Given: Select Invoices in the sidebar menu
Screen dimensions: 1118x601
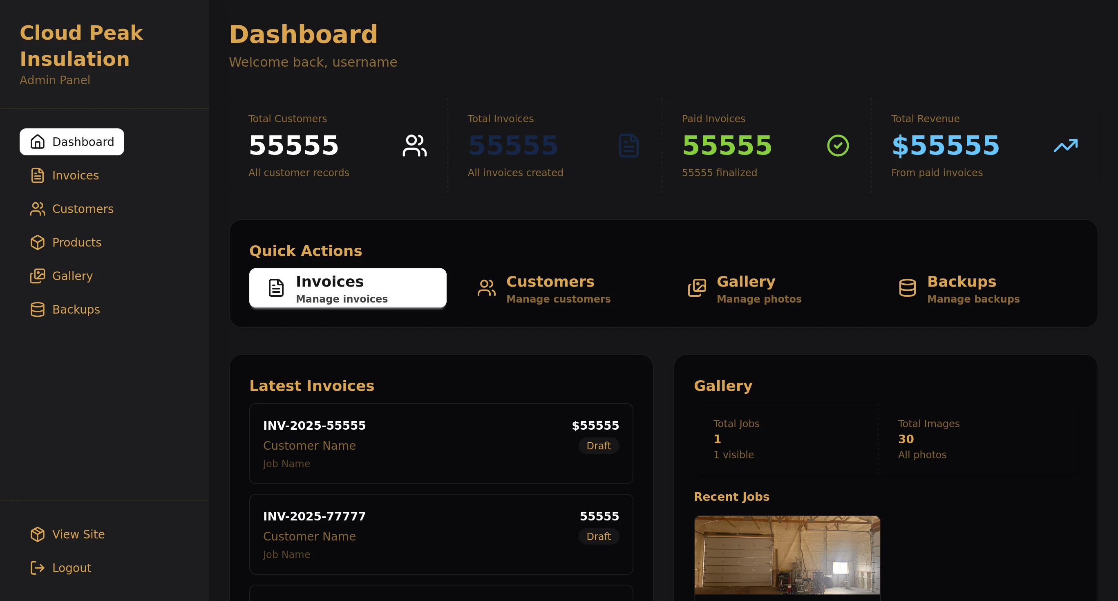Looking at the screenshot, I should [76, 175].
